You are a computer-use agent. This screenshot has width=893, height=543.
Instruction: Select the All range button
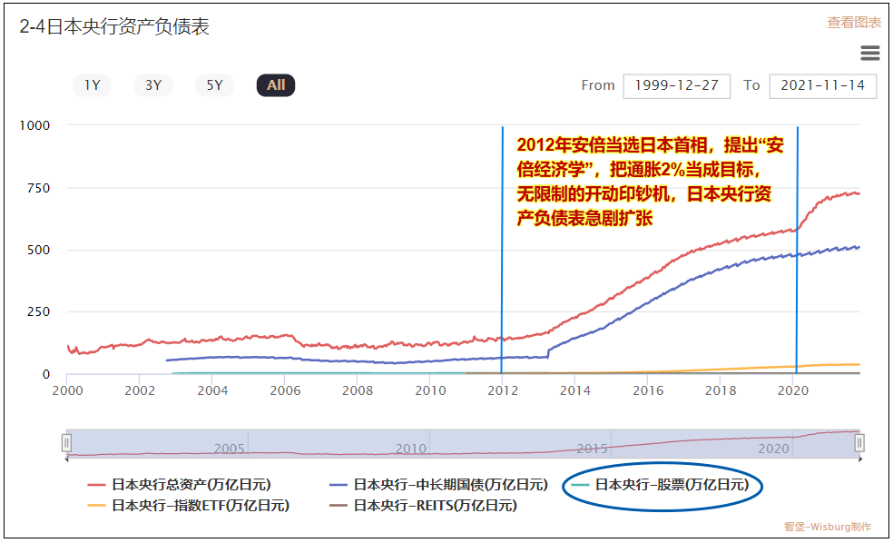pyautogui.click(x=276, y=85)
